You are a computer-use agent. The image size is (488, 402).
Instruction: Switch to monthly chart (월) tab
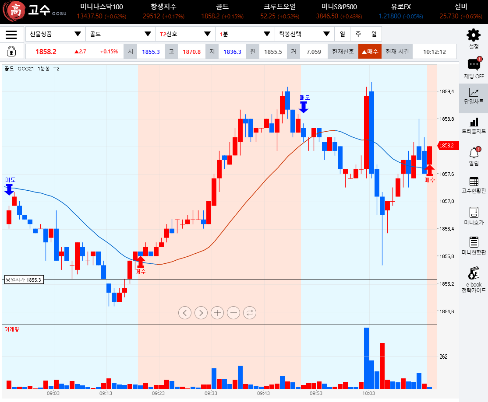pos(374,34)
